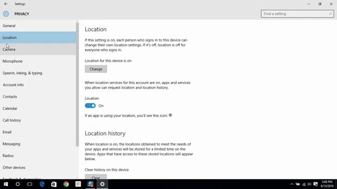Click the taskbar clock
337x189 pixels.
327,184
